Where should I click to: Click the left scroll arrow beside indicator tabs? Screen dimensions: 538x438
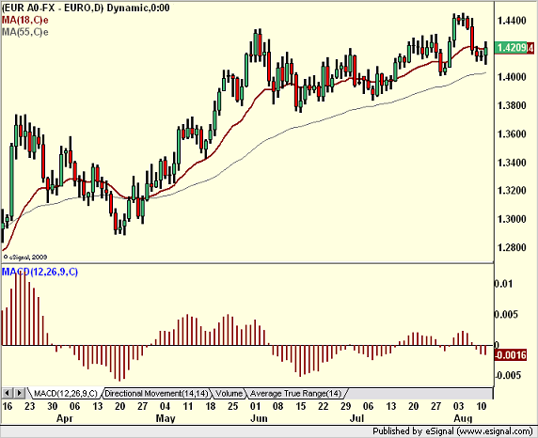pyautogui.click(x=8, y=393)
